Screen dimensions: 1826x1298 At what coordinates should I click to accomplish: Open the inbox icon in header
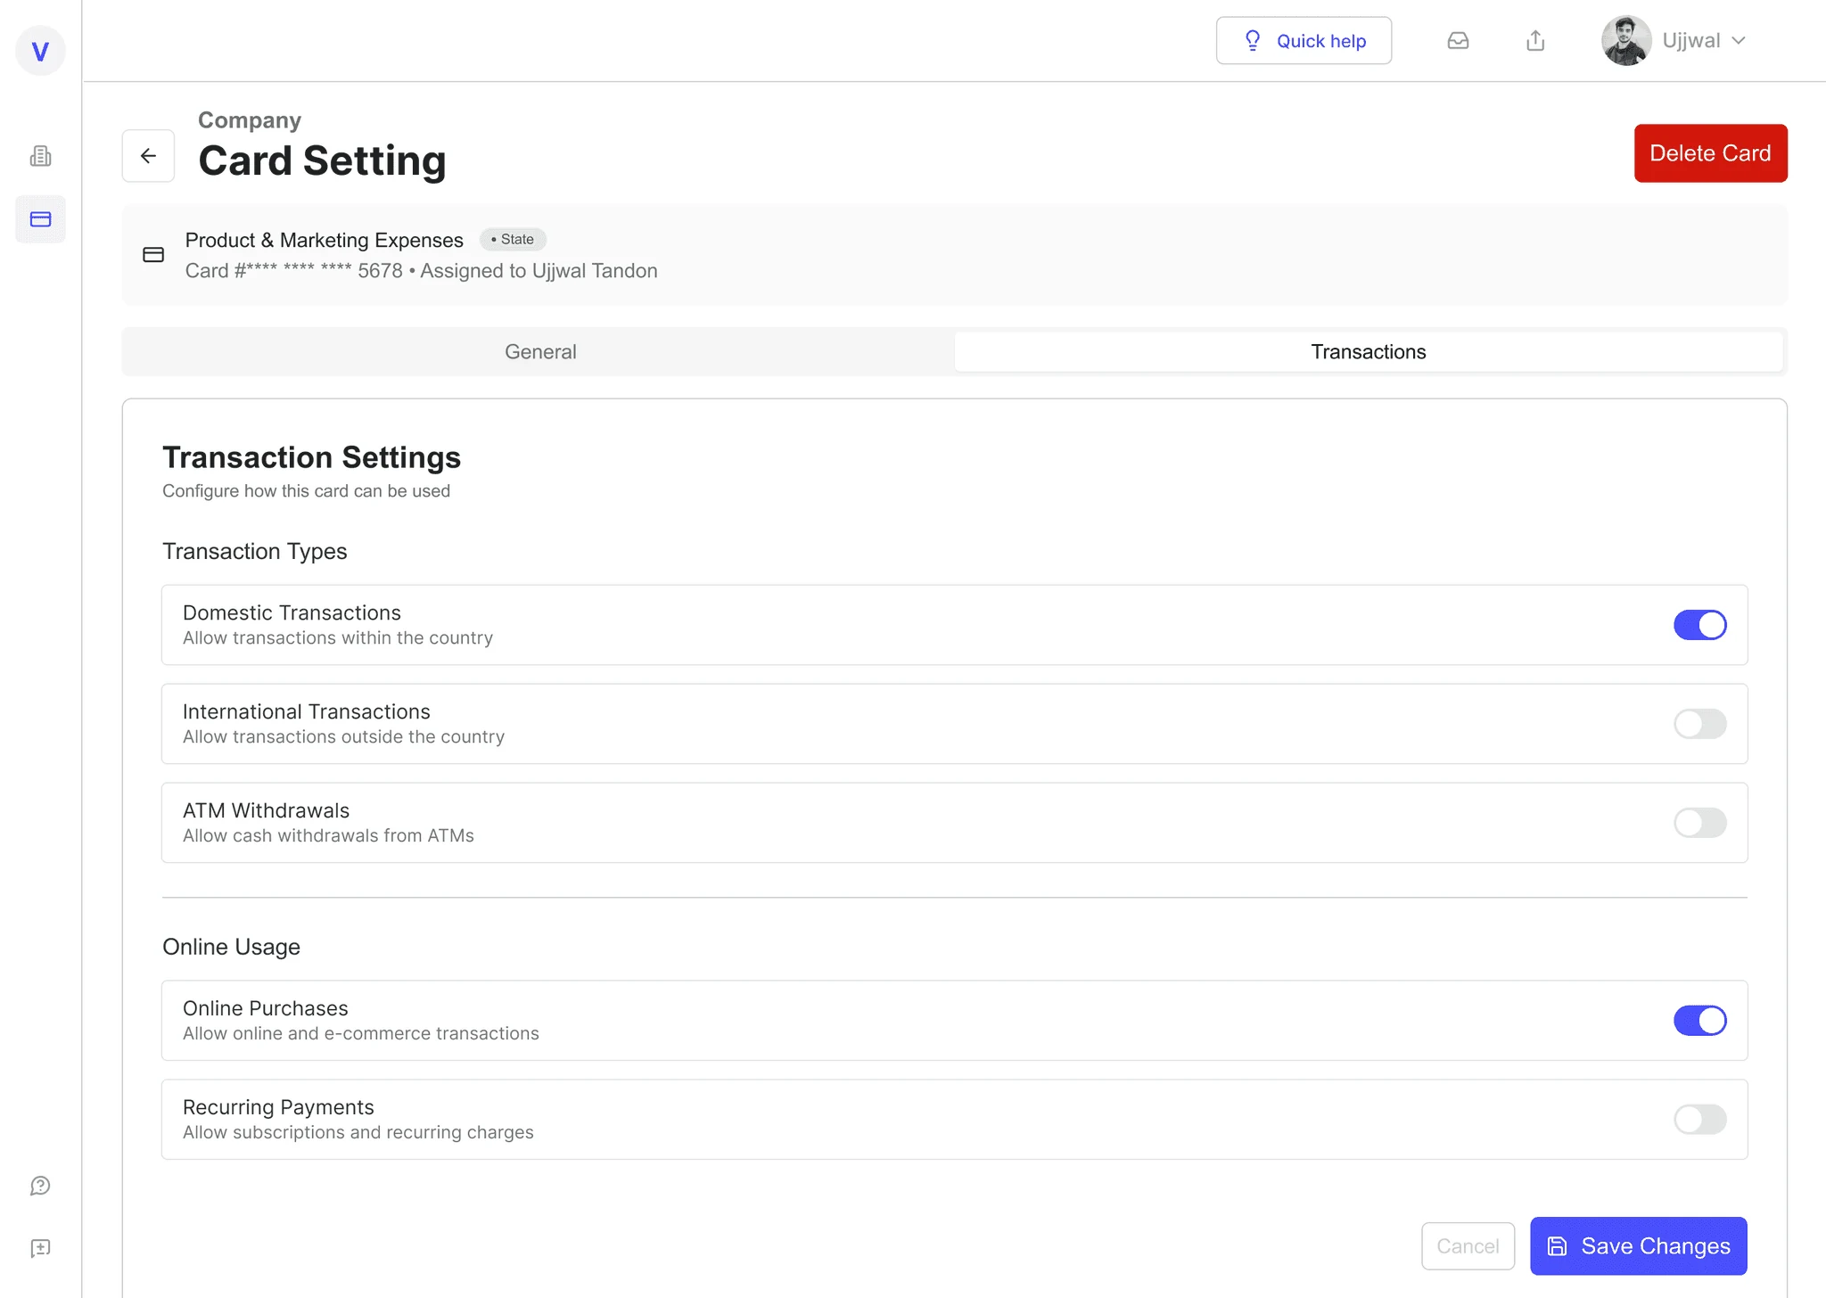point(1458,41)
